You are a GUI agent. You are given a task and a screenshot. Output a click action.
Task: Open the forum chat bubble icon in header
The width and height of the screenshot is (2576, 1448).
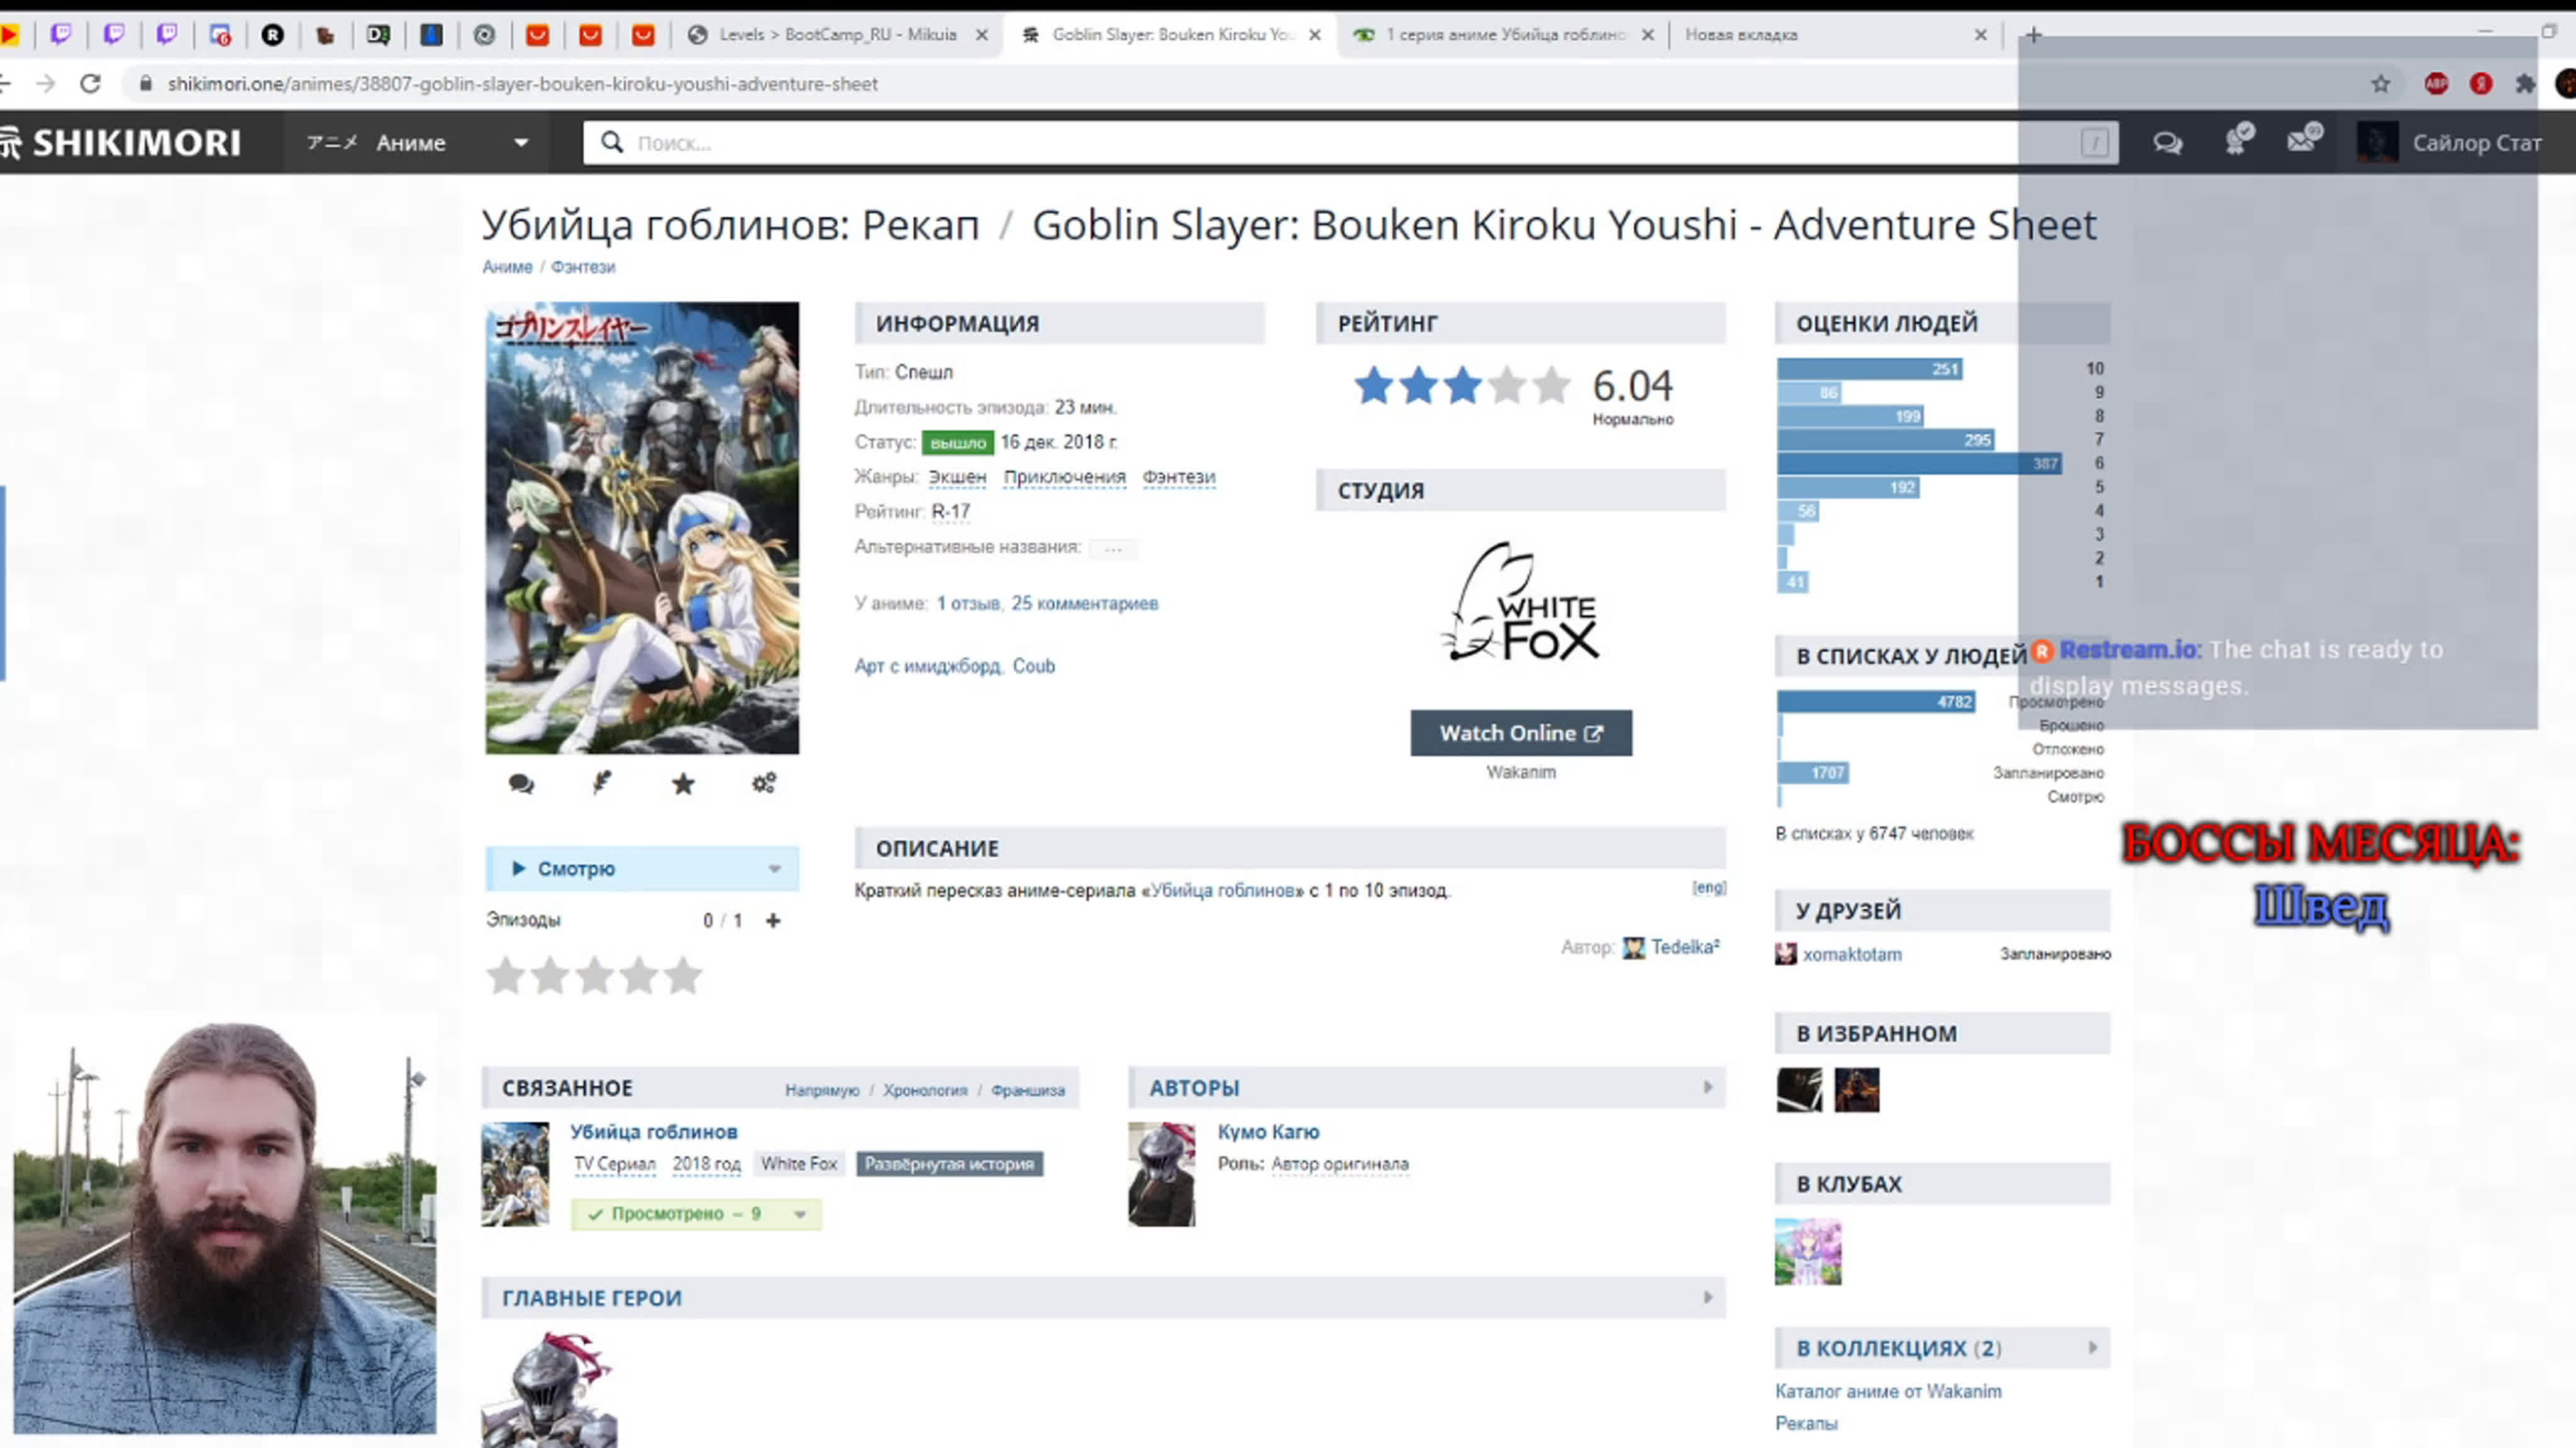2167,143
